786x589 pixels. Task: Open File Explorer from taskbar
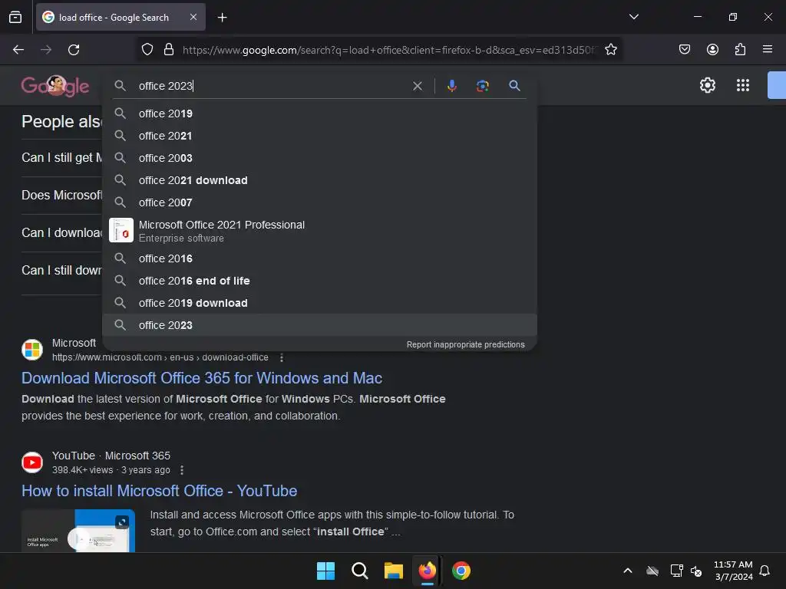tap(394, 571)
